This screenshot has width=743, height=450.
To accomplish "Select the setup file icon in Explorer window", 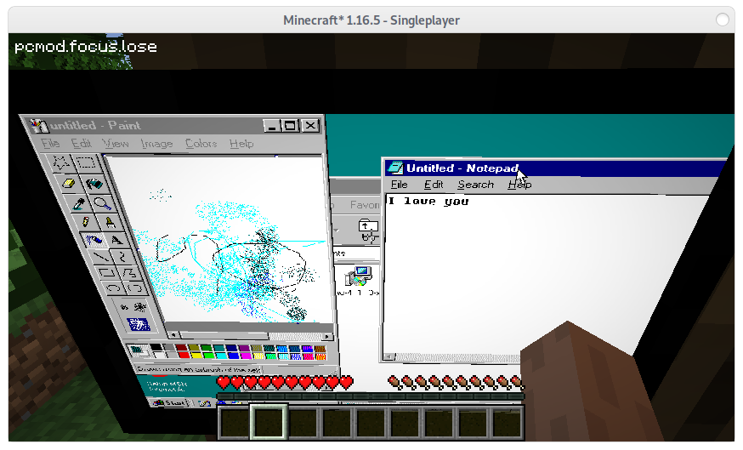I will [359, 276].
